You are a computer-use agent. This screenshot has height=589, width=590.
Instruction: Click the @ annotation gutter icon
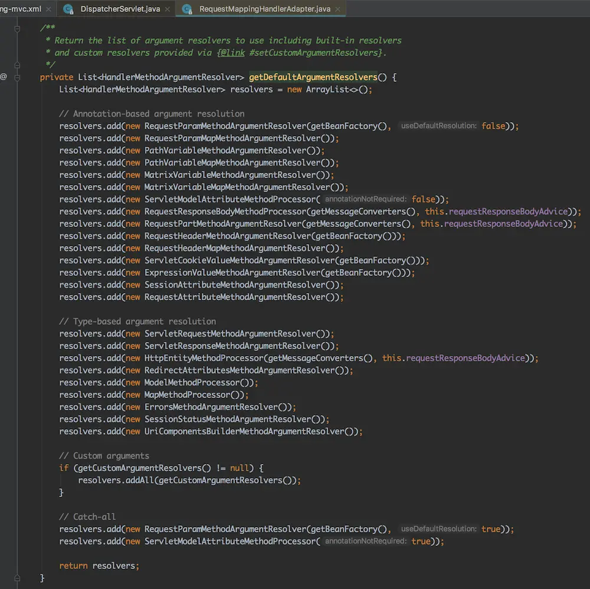(4, 77)
